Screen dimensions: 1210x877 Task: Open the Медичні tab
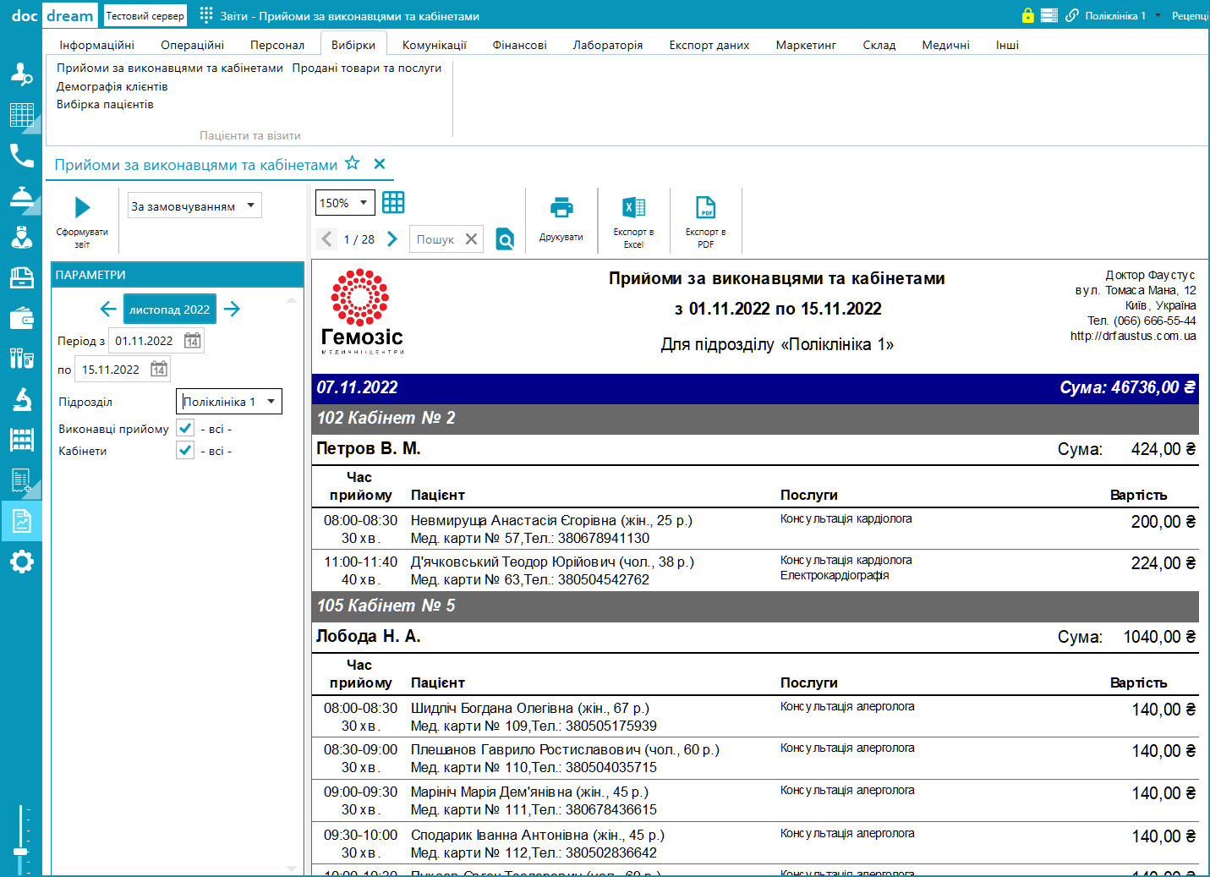click(x=945, y=45)
